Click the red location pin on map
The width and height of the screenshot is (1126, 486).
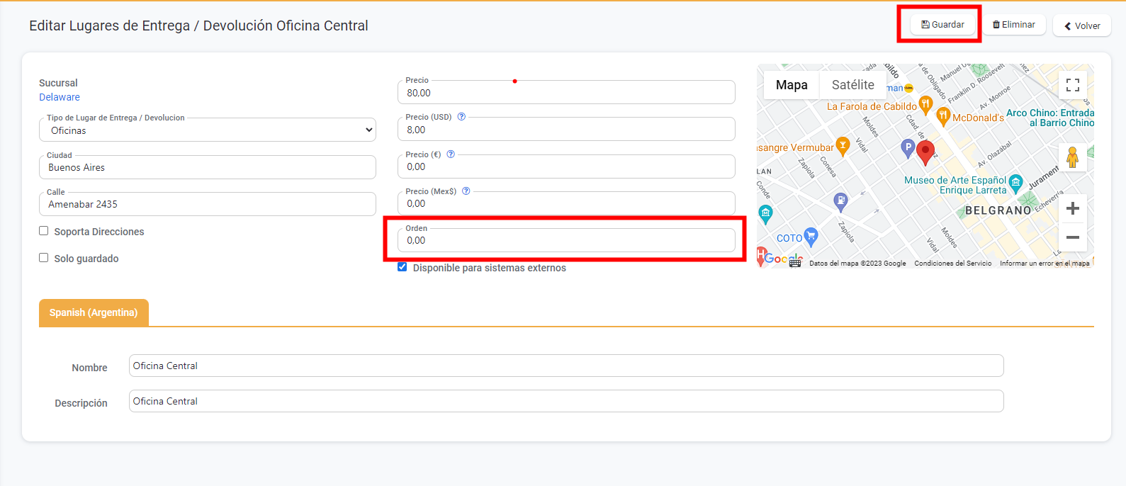point(925,151)
